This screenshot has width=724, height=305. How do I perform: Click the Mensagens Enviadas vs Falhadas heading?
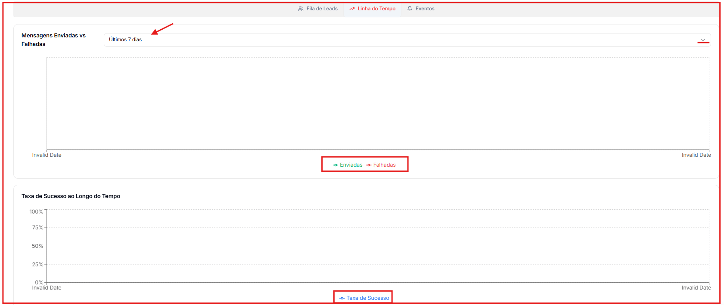point(53,40)
